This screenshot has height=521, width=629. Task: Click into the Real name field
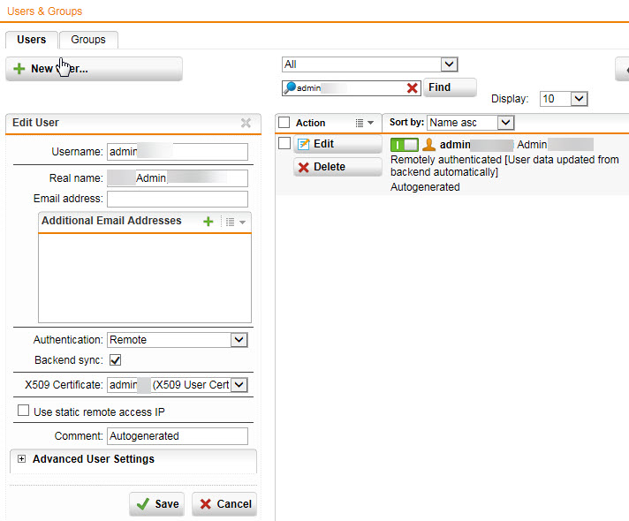click(x=178, y=178)
